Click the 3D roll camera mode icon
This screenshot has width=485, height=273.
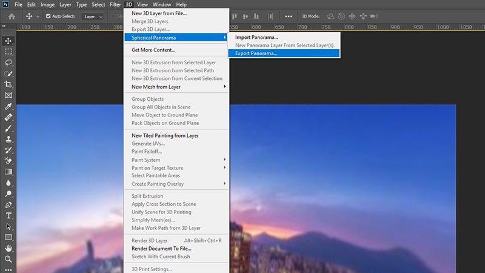pos(341,16)
